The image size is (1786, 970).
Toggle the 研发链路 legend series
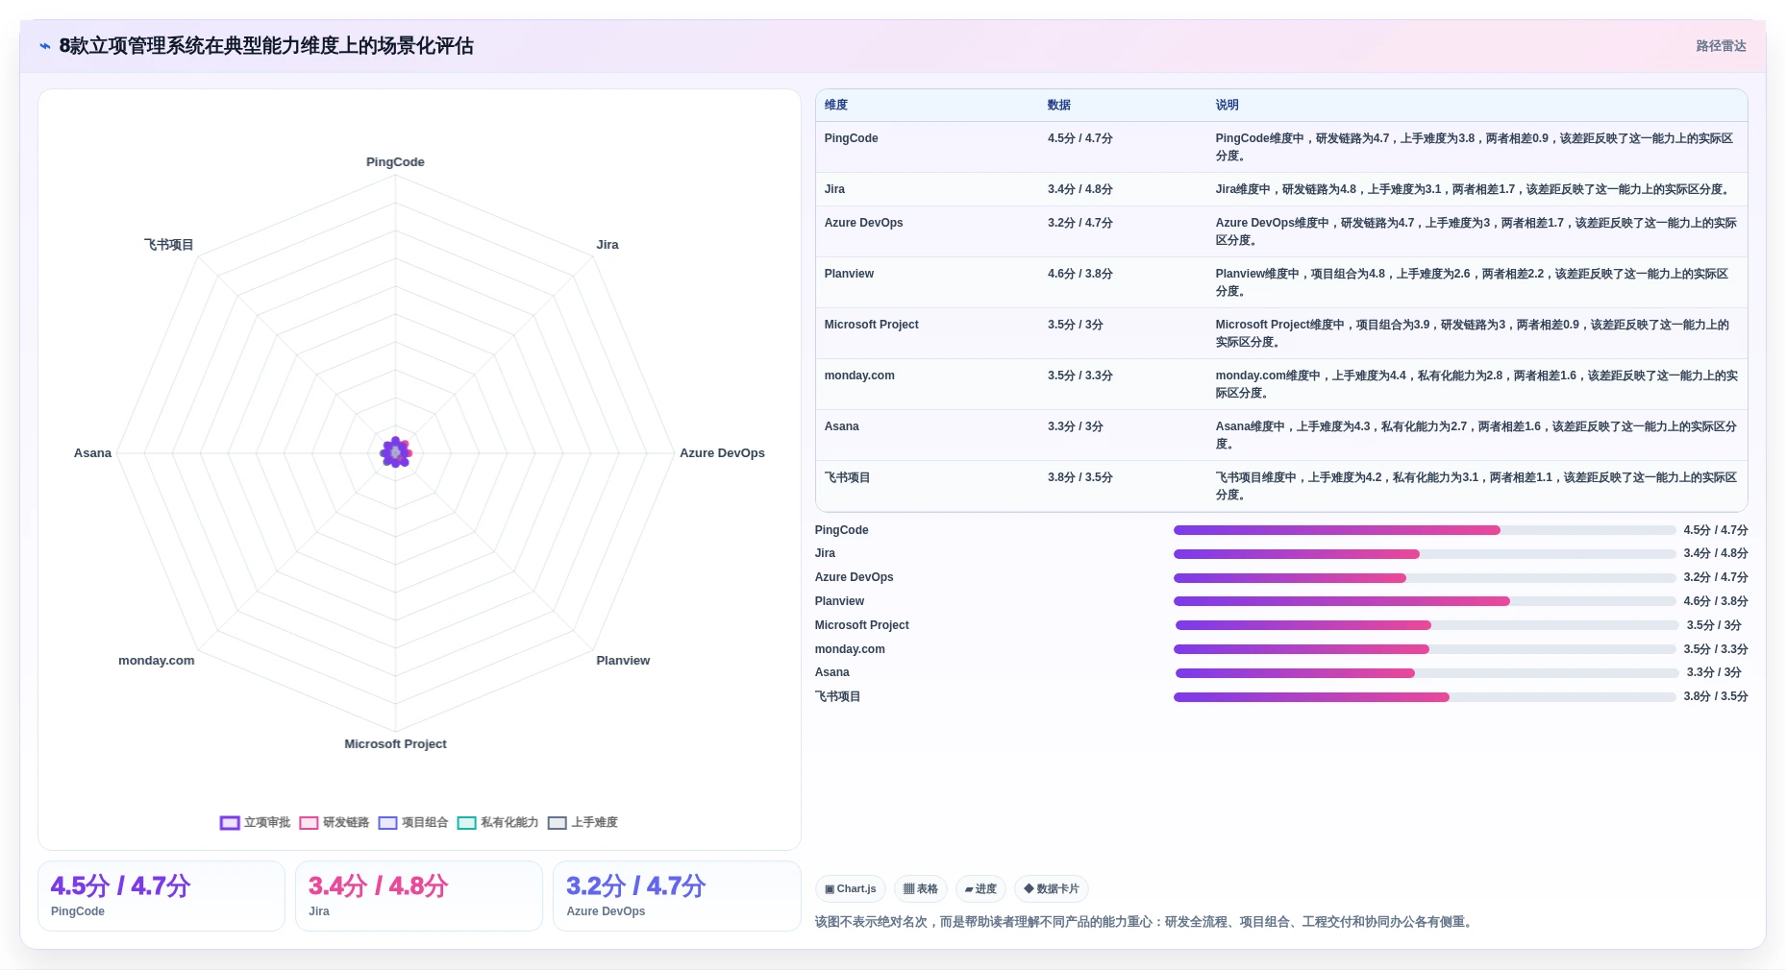[334, 822]
